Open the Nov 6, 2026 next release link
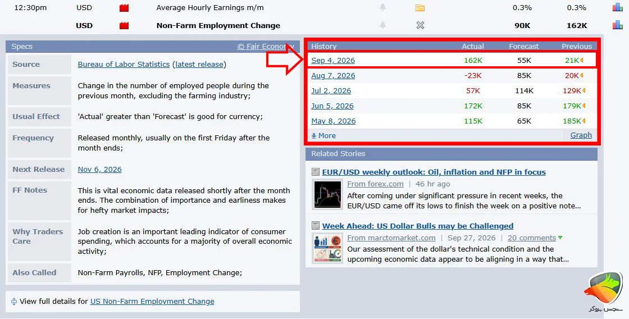This screenshot has width=629, height=319. click(99, 170)
